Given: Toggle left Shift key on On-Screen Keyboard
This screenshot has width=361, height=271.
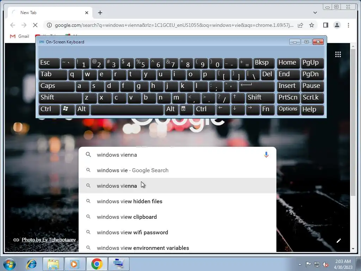Looking at the screenshot, I should pyautogui.click(x=60, y=98).
